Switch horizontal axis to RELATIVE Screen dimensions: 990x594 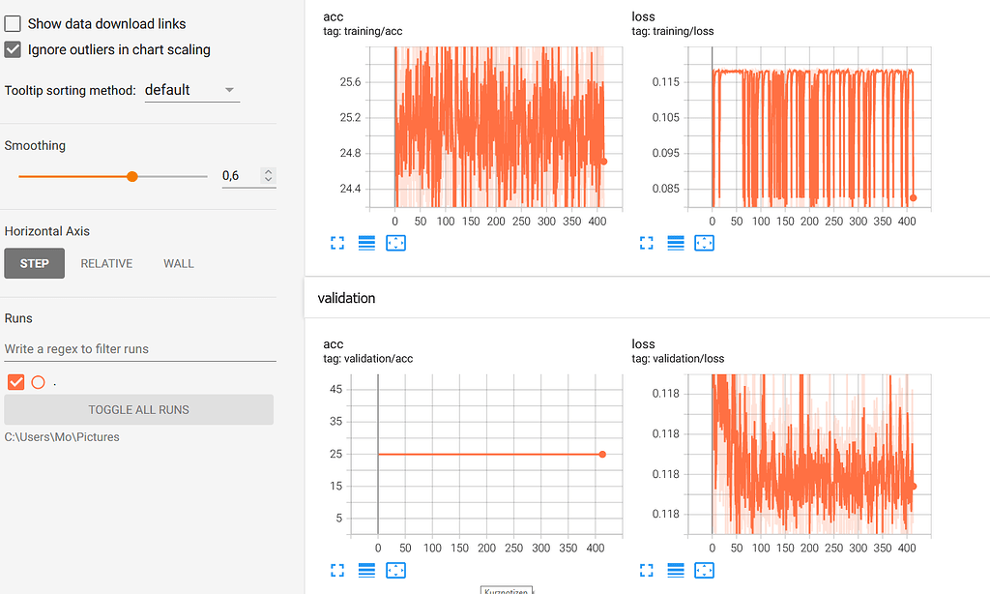click(x=106, y=263)
